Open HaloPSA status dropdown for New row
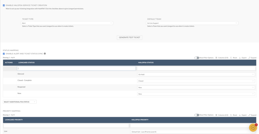Screen dimensions: 259x134 coord(196,94)
